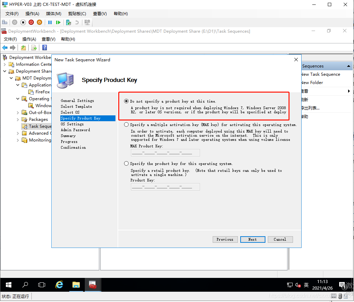Click the Export List toolbar icon

[x=34, y=48]
